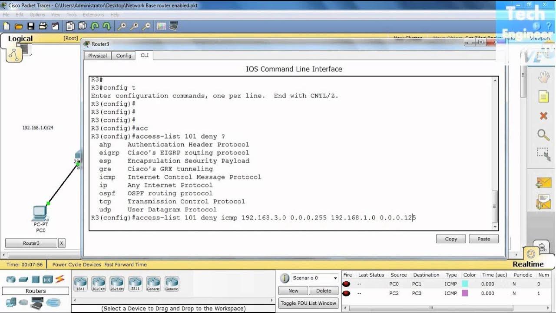Fire the PC0 to PC1 PDU
The image size is (556, 313).
(346, 284)
